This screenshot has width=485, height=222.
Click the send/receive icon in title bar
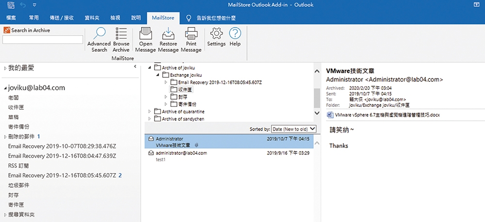coord(11,5)
